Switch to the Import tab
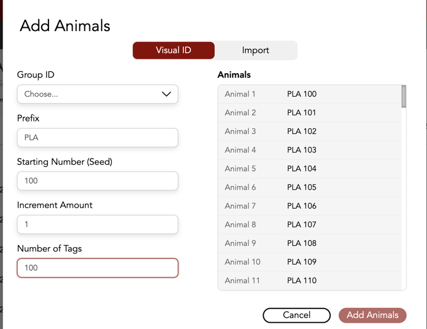 [x=256, y=50]
